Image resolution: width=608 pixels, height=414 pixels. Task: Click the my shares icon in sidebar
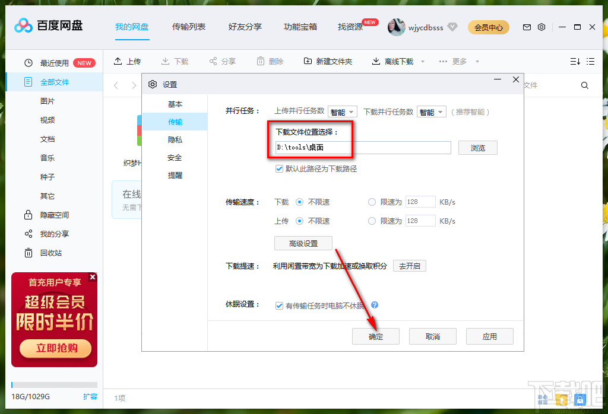point(28,234)
